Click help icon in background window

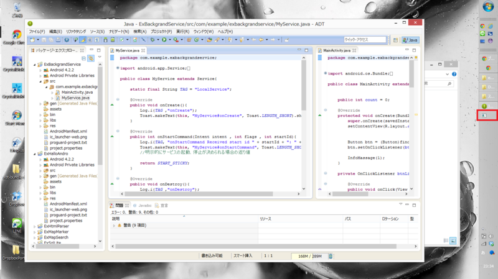pyautogui.click(x=454, y=74)
